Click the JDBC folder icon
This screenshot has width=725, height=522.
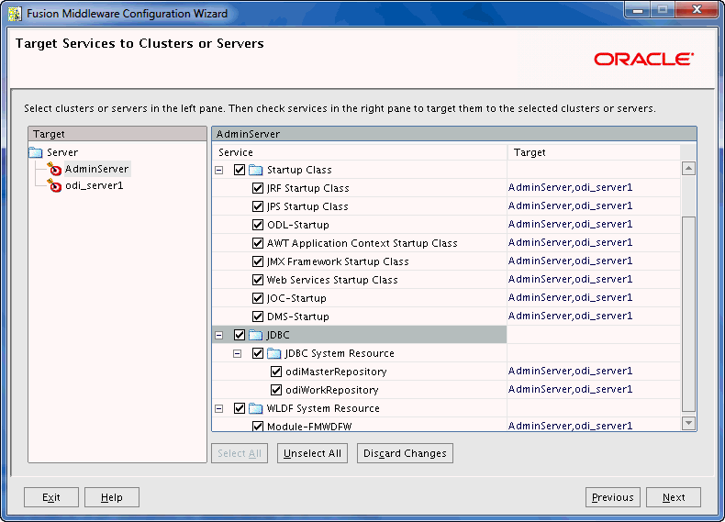click(x=256, y=335)
